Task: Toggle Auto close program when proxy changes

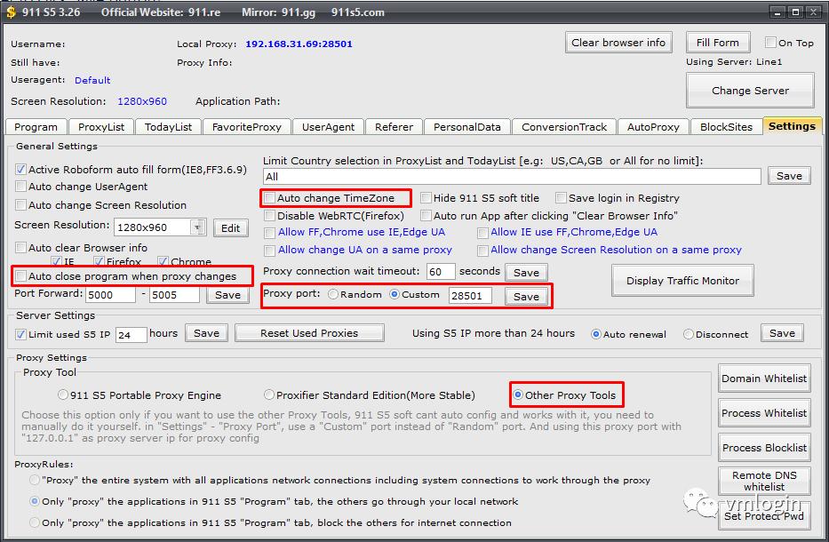Action: pos(20,276)
